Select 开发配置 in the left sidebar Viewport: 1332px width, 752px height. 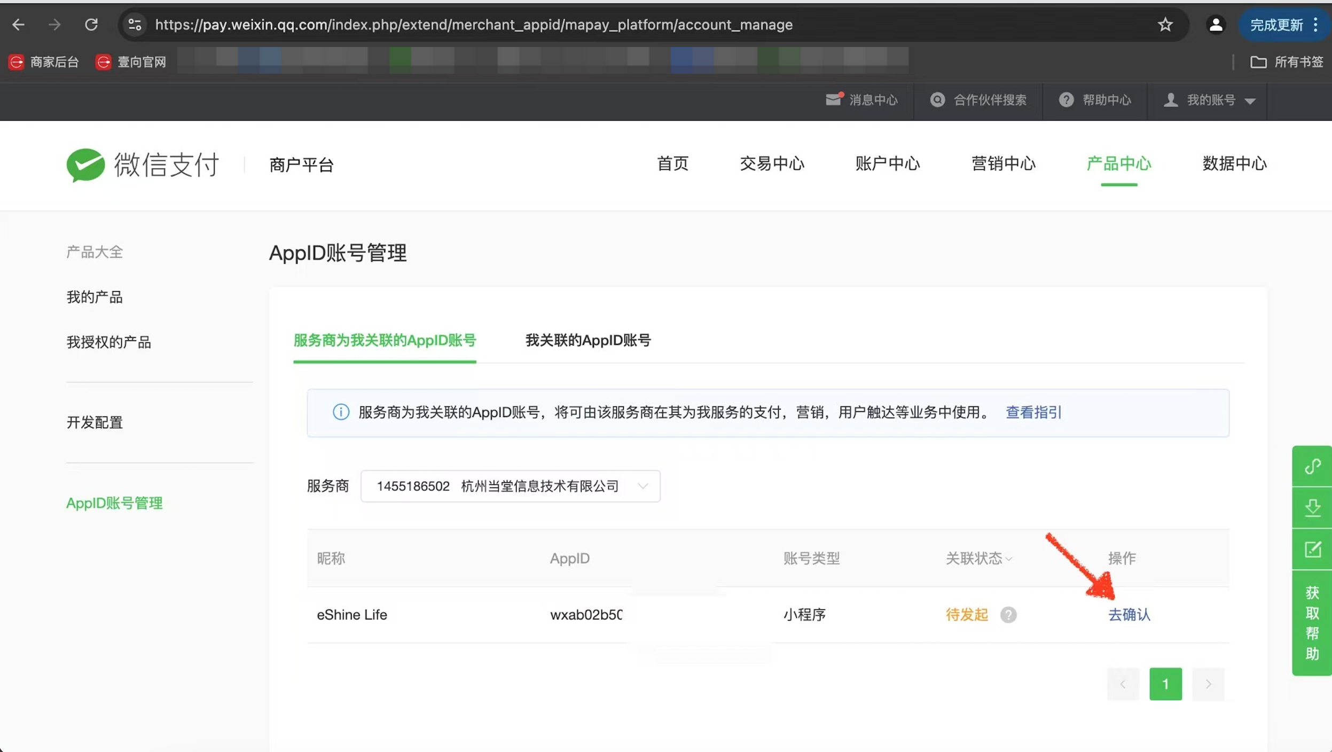pyautogui.click(x=95, y=422)
